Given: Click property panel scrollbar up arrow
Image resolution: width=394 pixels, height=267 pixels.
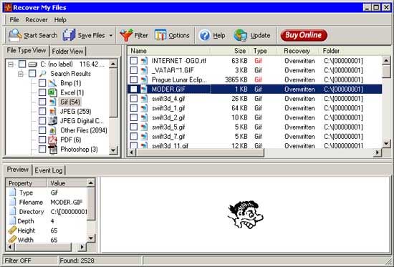Looking at the screenshot, I should coord(91,183).
